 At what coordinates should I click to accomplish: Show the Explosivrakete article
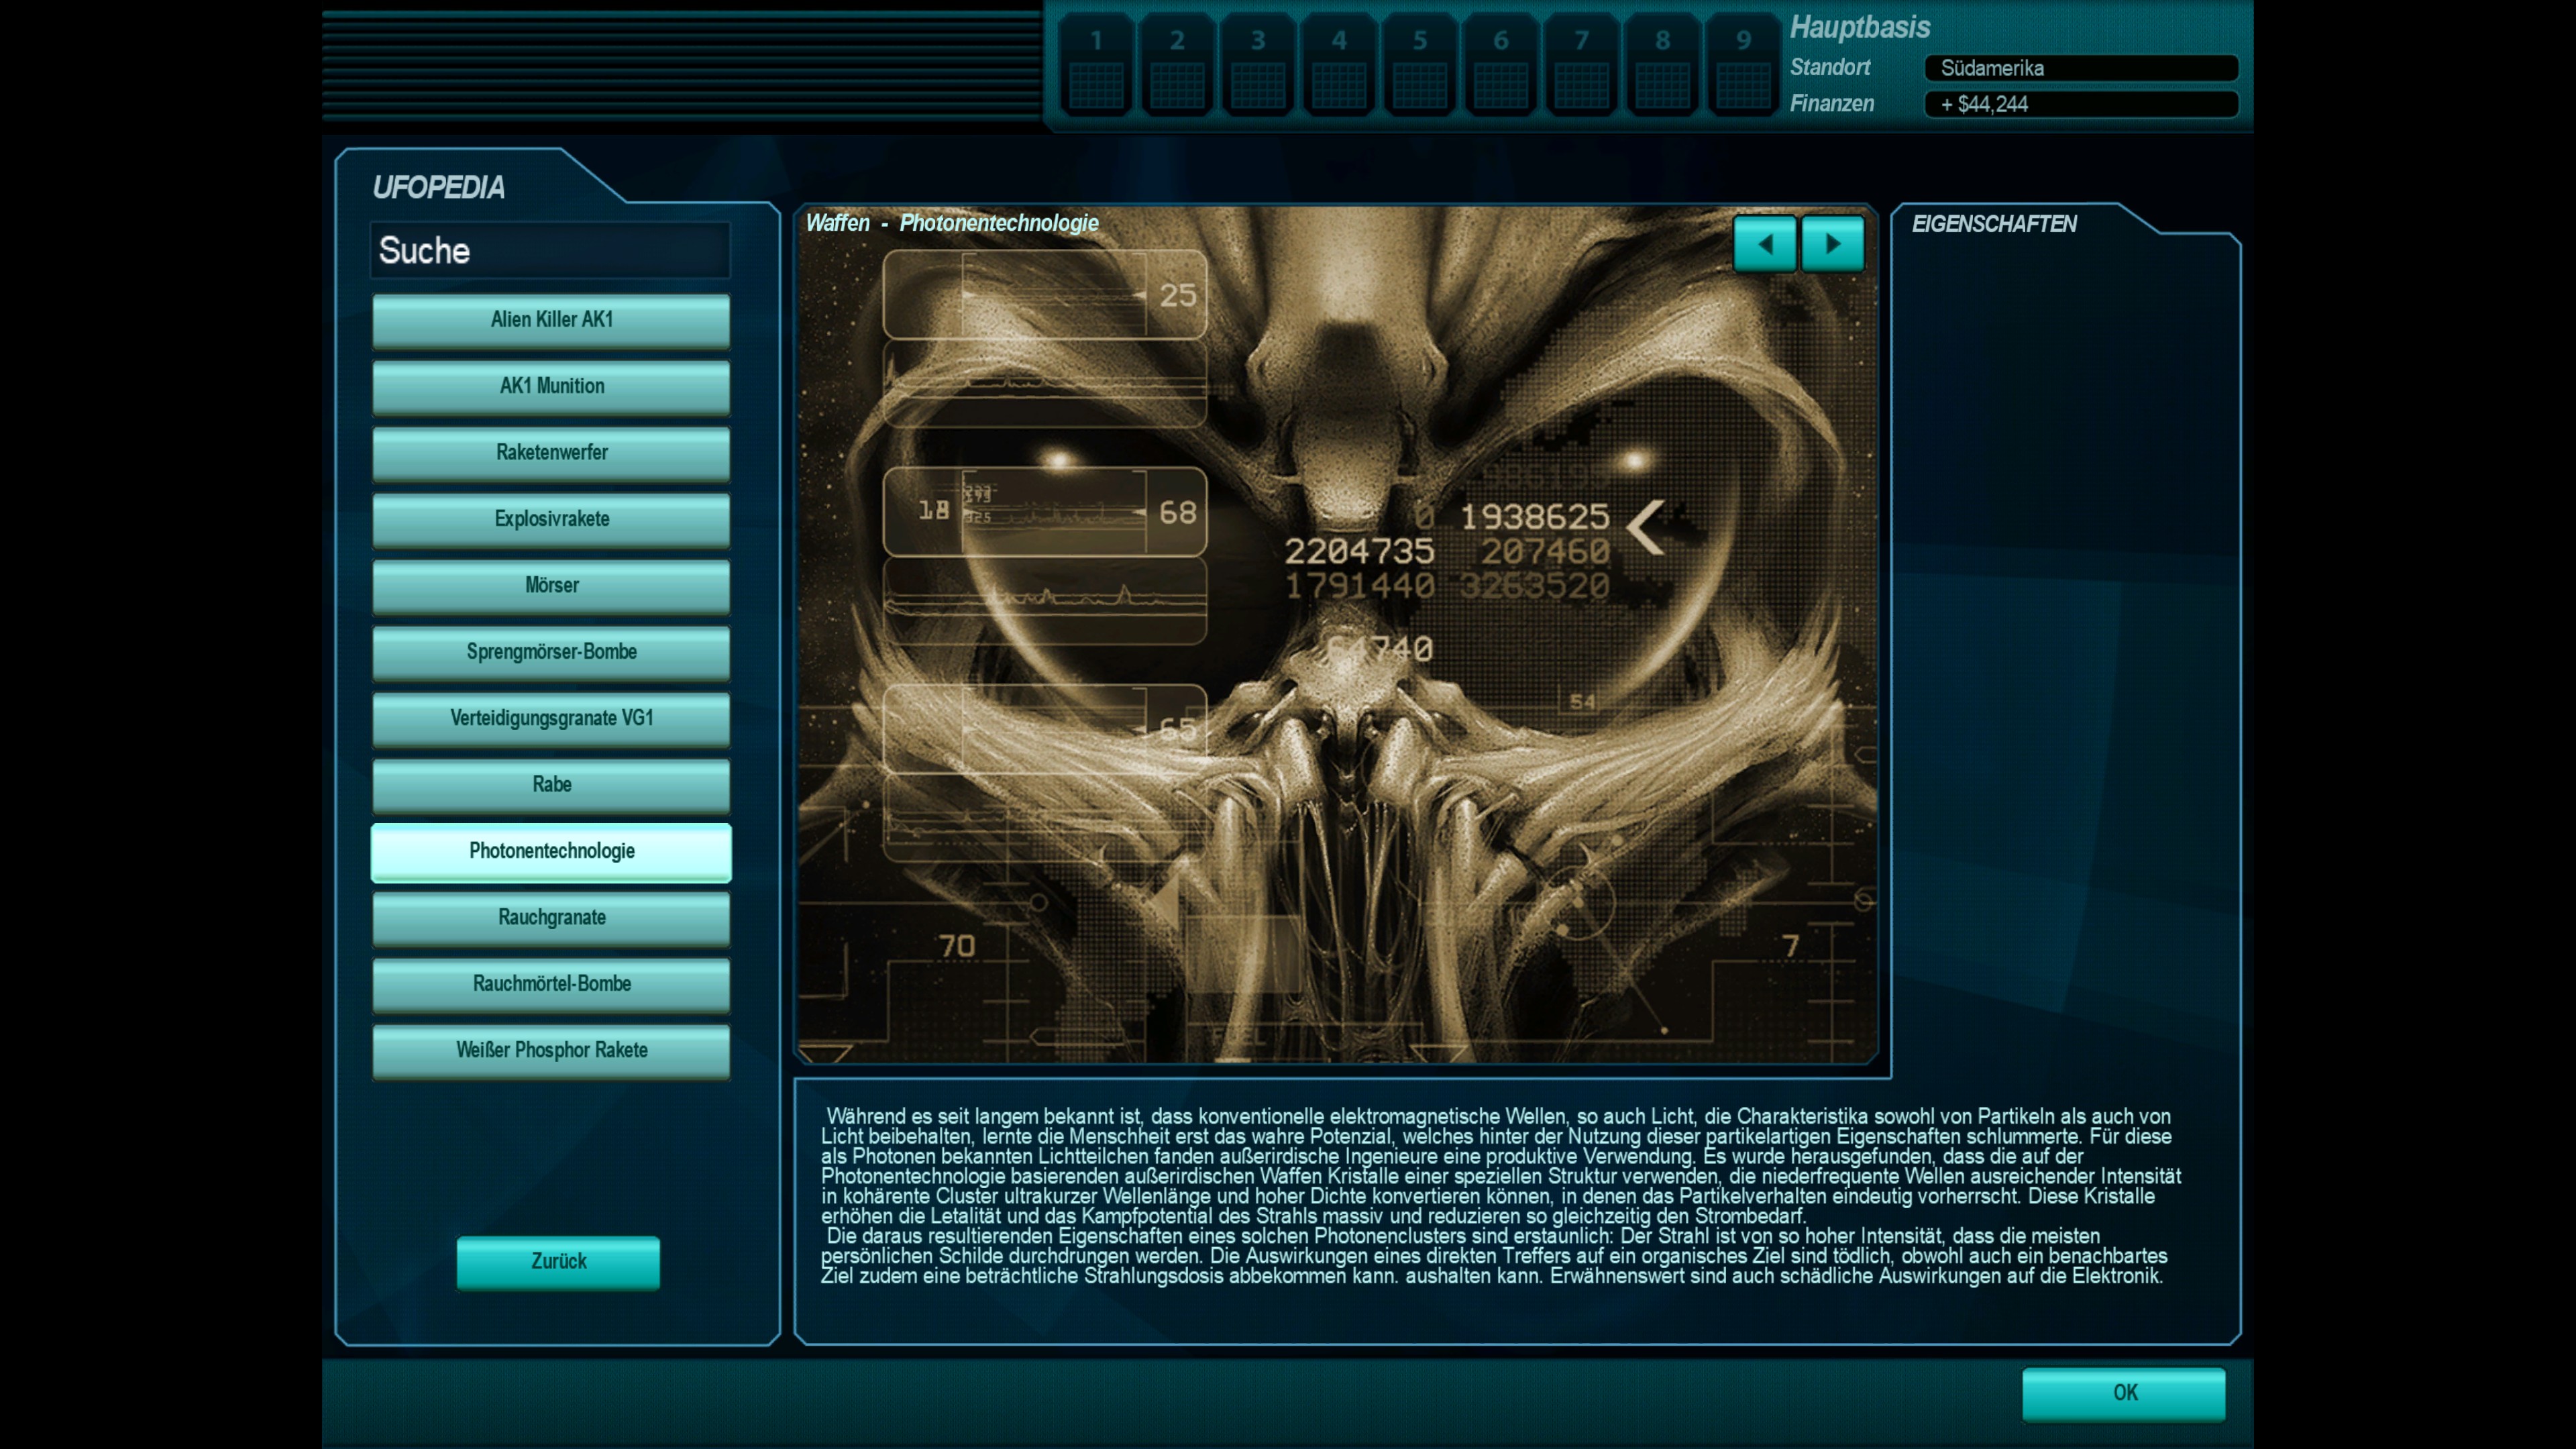pos(551,519)
